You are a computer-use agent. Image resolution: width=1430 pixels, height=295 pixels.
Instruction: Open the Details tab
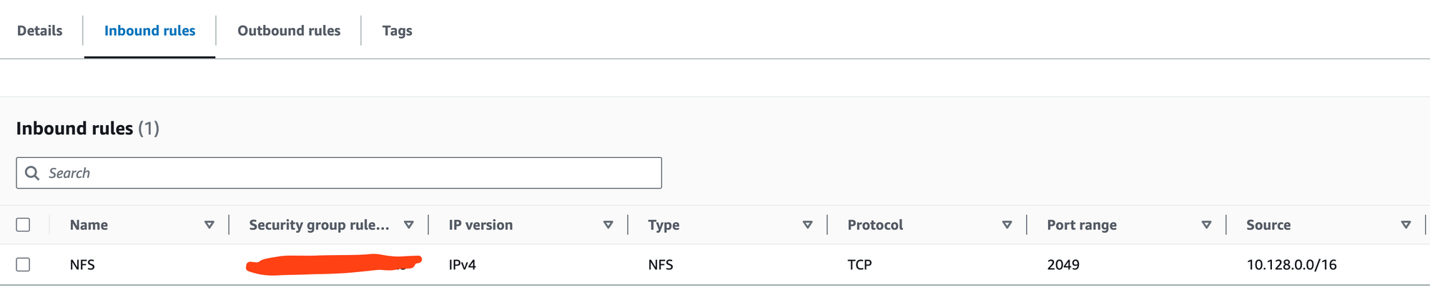[x=40, y=31]
